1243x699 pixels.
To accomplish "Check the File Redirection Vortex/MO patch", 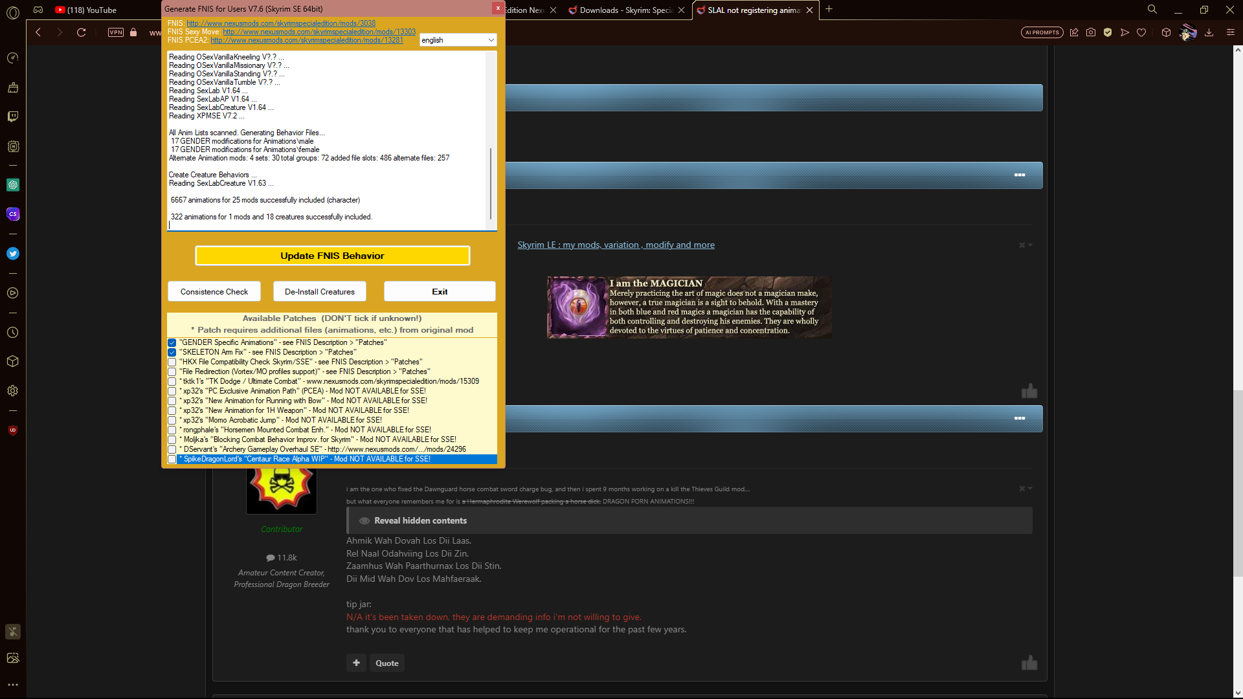I will [172, 372].
